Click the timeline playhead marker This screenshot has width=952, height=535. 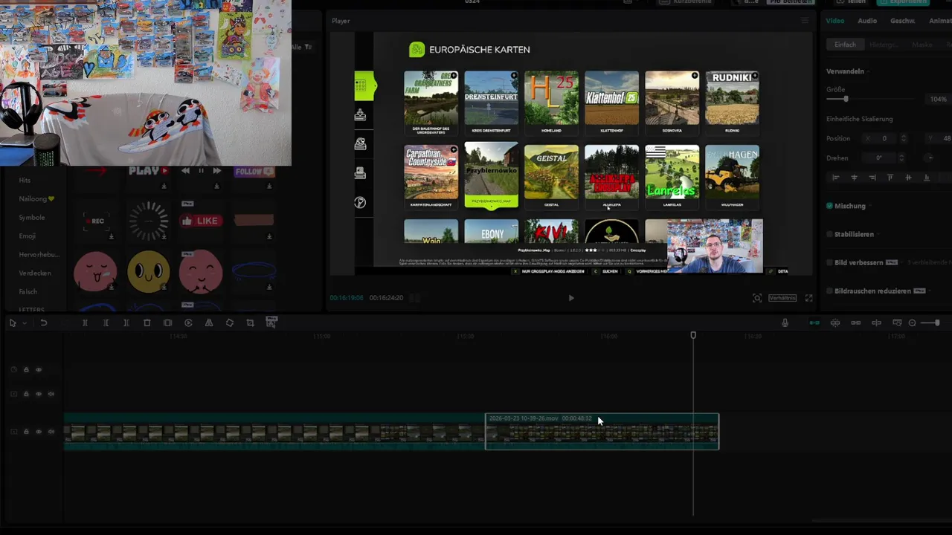(x=693, y=336)
